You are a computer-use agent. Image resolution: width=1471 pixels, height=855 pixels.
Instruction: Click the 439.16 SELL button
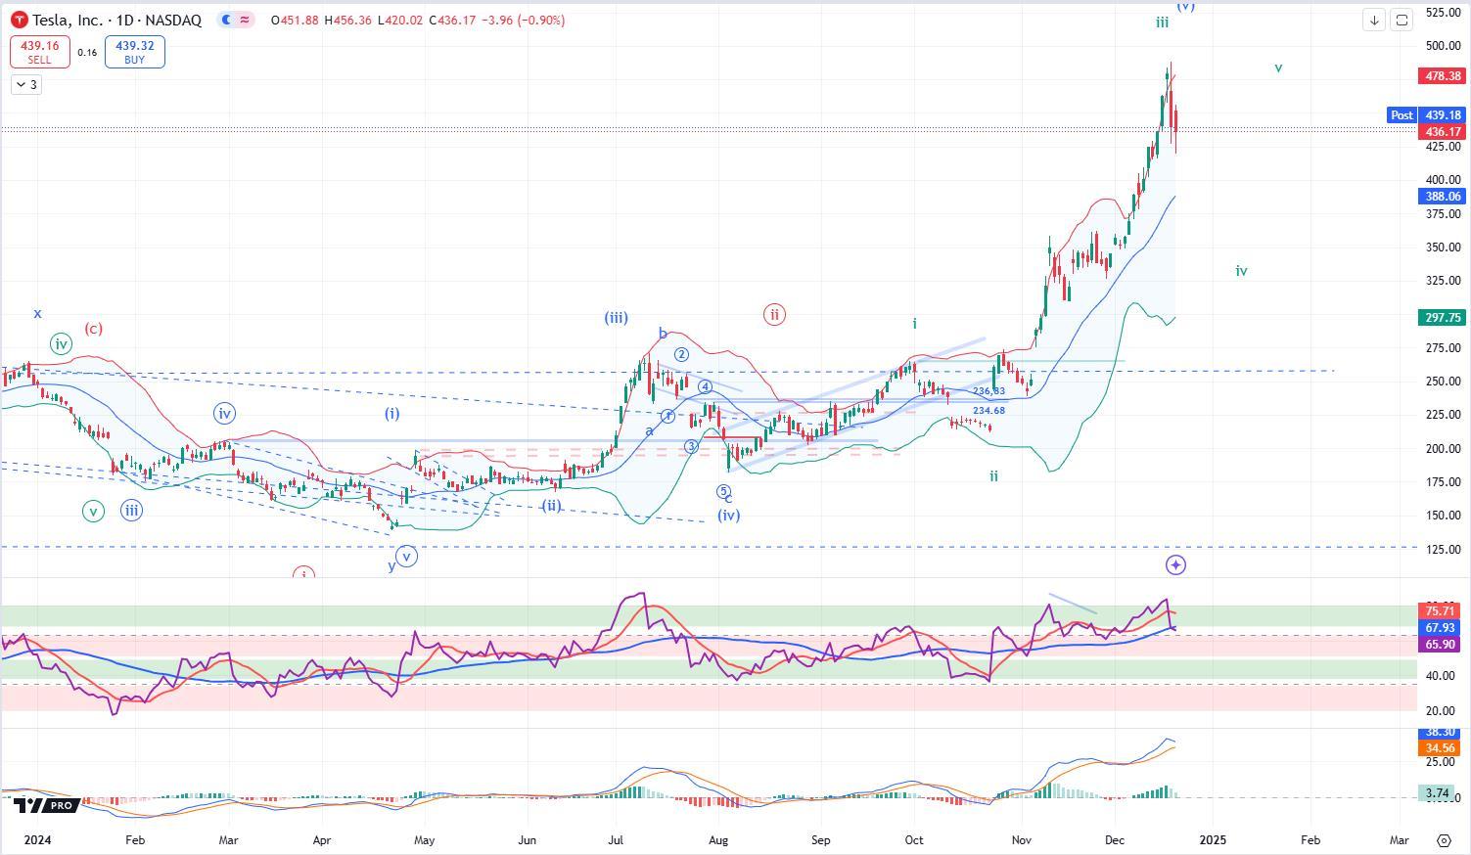point(39,52)
